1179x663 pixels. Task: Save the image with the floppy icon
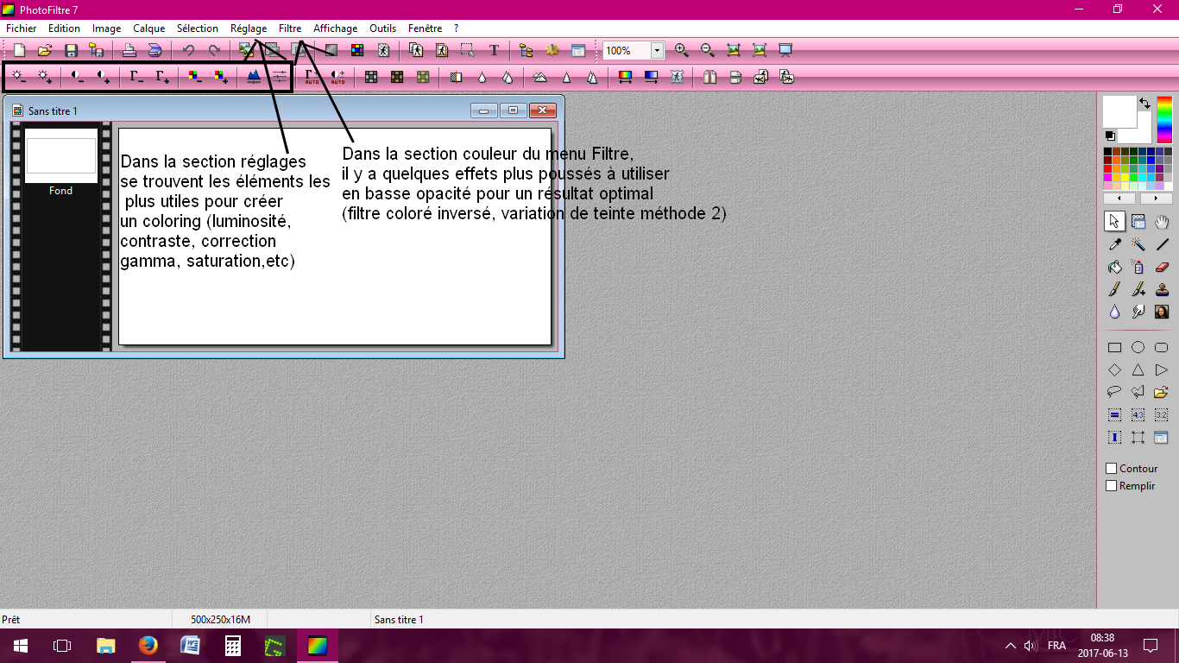click(x=72, y=51)
